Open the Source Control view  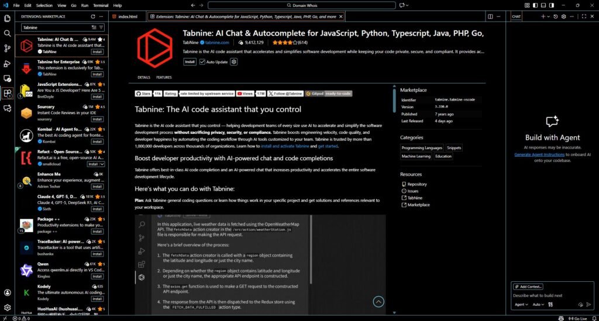coord(8,49)
